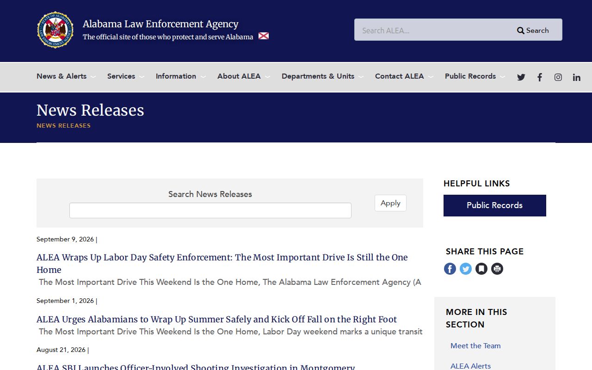
Task: Click the Alabama Law Enforcement Agency site title
Action: click(160, 24)
